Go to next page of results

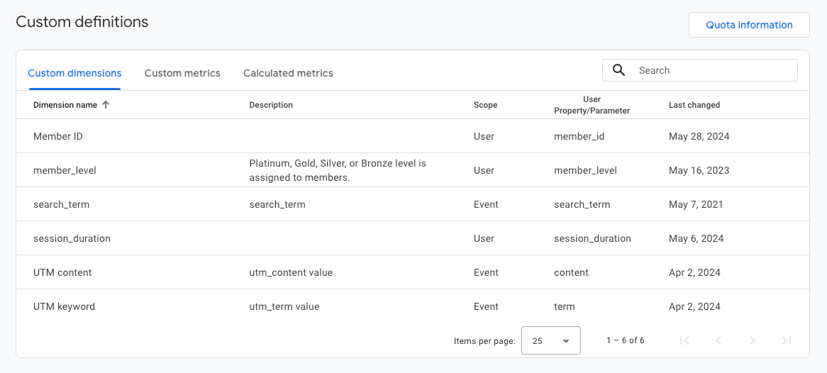[x=753, y=340]
